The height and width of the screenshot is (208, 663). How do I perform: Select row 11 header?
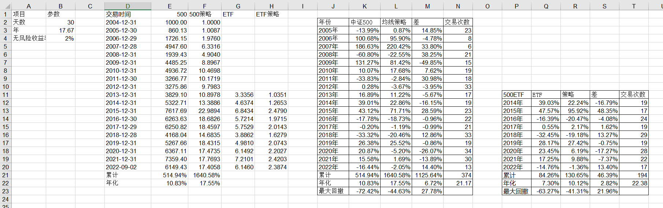coord(5,95)
